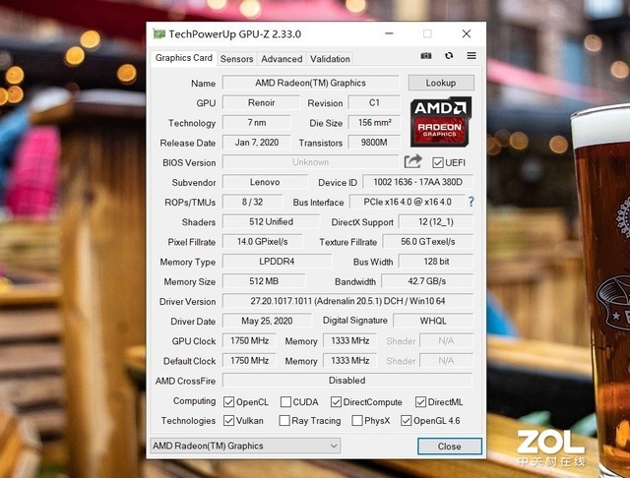Click the Revision value C1
This screenshot has height=478, width=630.
click(x=374, y=102)
